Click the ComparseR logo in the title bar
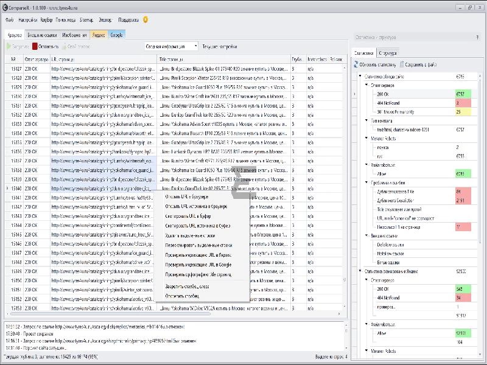 5,7
